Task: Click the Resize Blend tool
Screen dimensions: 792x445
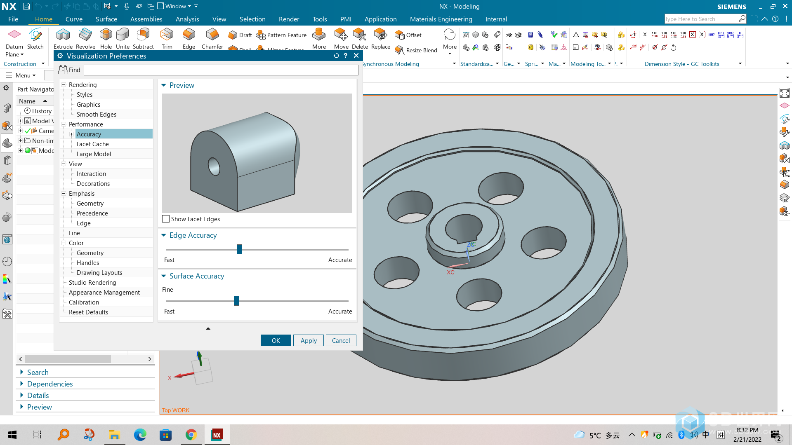Action: point(416,50)
